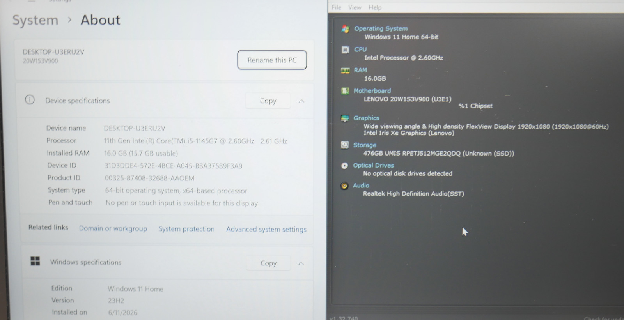This screenshot has width=624, height=320.
Task: Click the RAM module icon in Speccy
Action: coord(345,71)
